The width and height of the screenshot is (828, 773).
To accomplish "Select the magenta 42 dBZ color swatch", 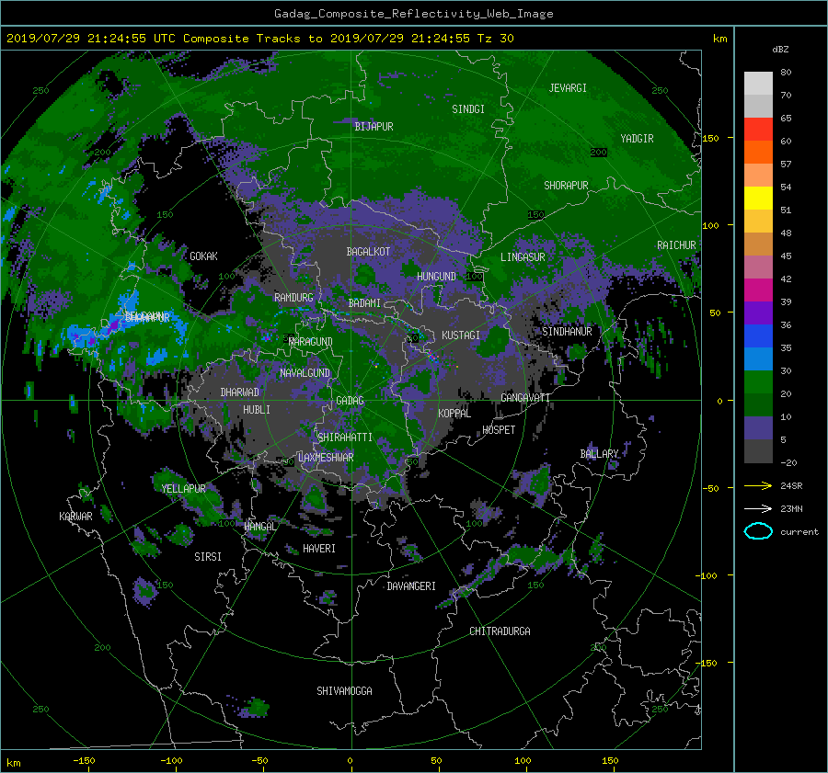I will point(758,290).
